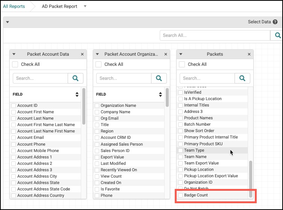Click Account Last Name First Name field
The width and height of the screenshot is (283, 210).
(x=45, y=131)
